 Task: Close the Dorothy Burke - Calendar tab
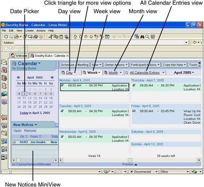(x=67, y=56)
